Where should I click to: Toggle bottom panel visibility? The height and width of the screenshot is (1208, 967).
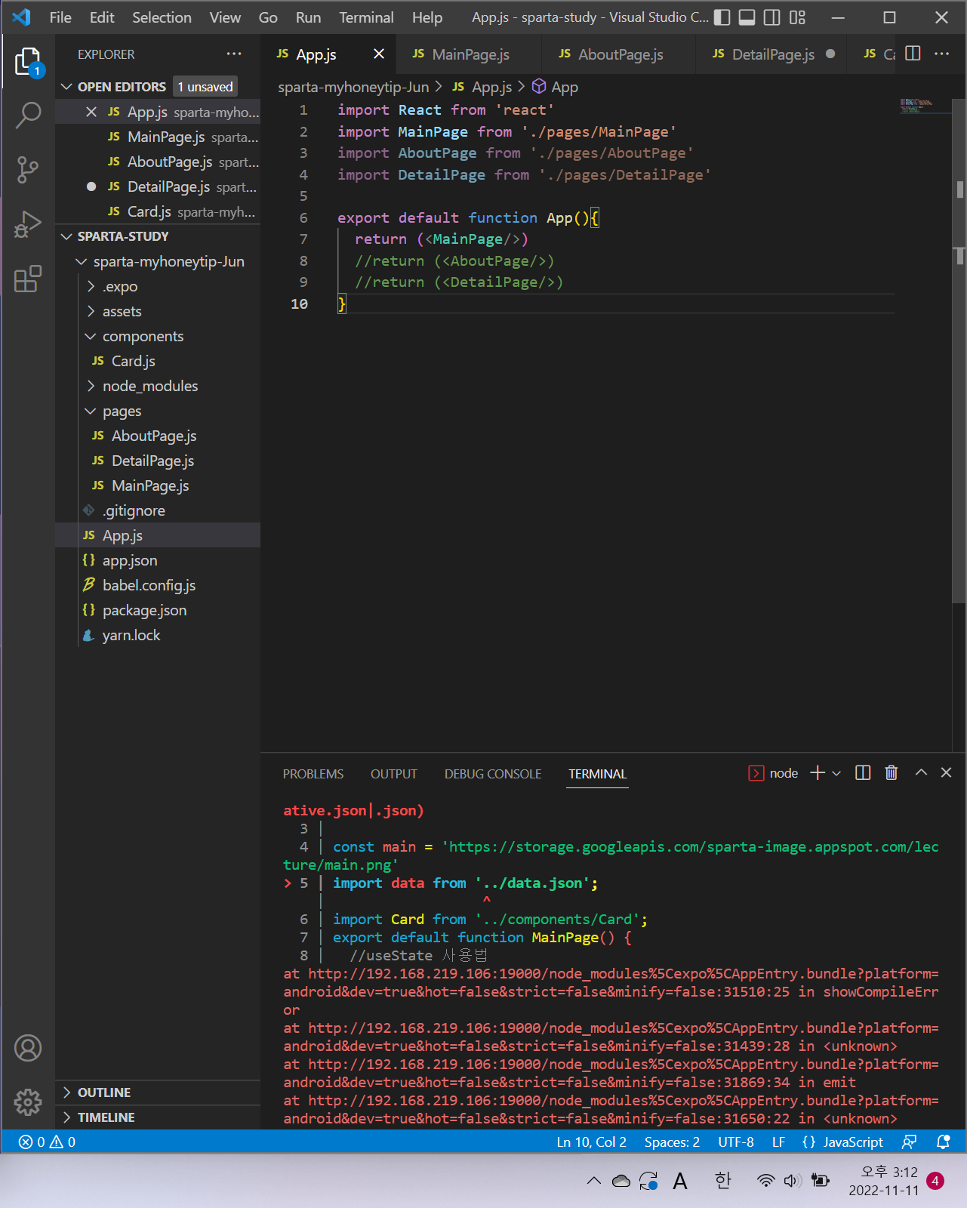pos(747,17)
